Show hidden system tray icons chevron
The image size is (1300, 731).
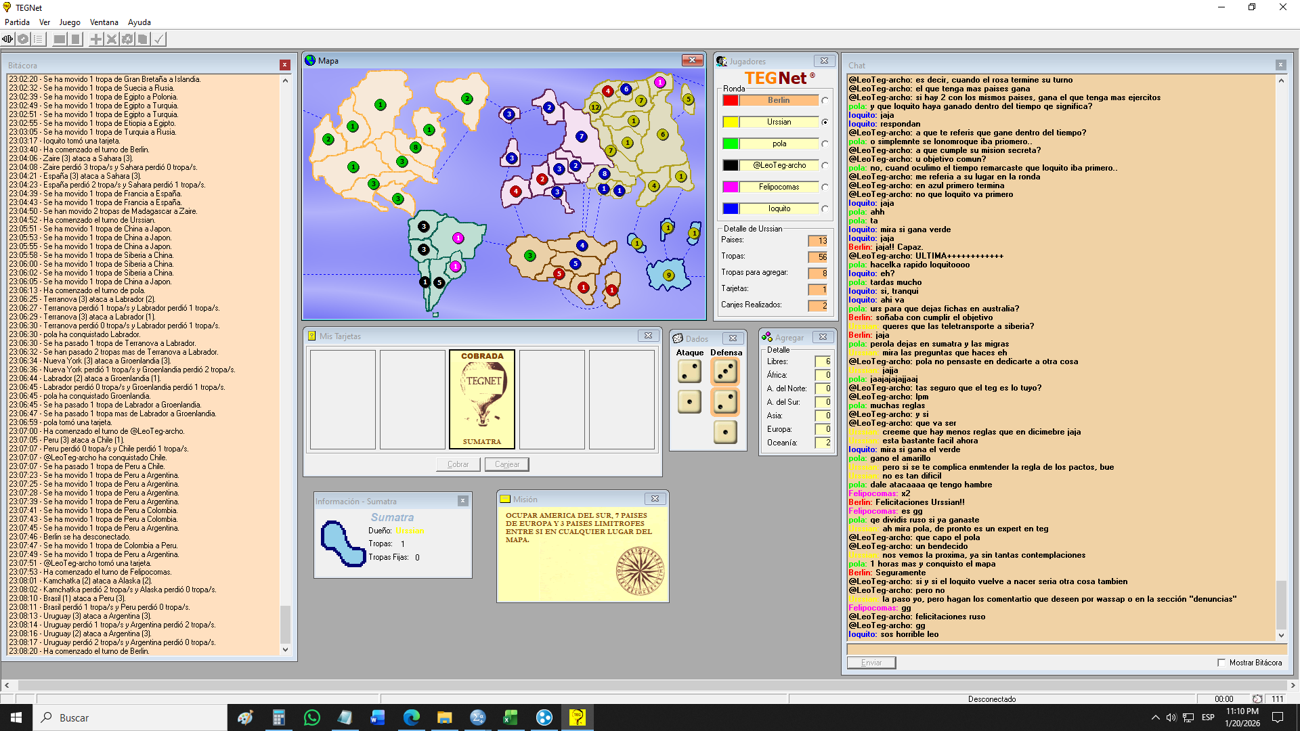coord(1155,717)
